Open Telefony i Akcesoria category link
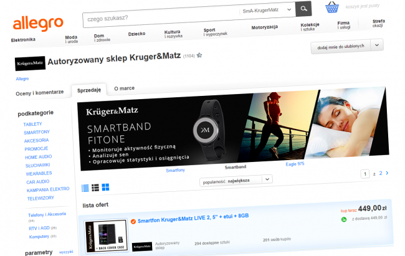Viewport: 405px width, 256px height. click(x=47, y=214)
